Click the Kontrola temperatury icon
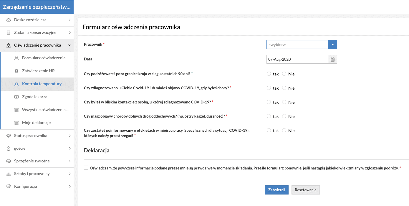 tap(16, 84)
